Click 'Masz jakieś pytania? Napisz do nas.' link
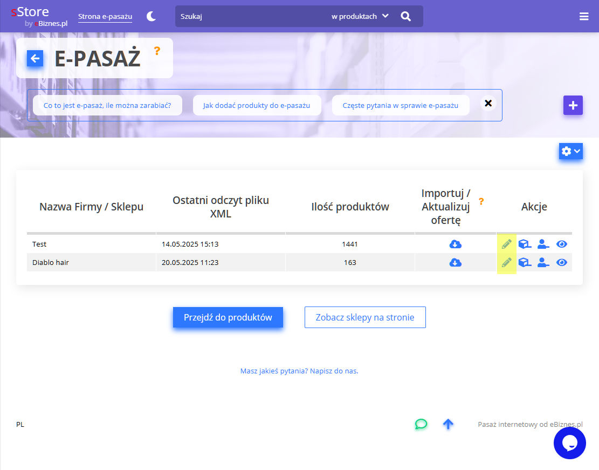599x470 pixels. coord(299,371)
